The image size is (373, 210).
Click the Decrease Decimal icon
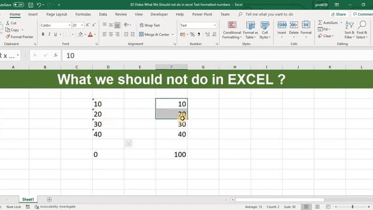[x=214, y=34]
